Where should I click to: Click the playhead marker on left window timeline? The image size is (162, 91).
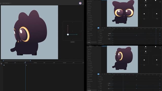(x=25, y=62)
